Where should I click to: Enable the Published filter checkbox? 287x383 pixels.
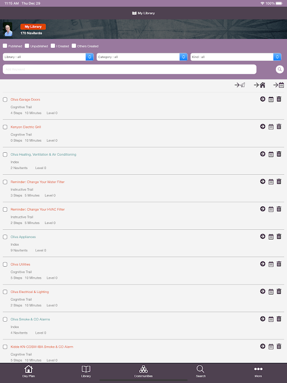(x=5, y=45)
